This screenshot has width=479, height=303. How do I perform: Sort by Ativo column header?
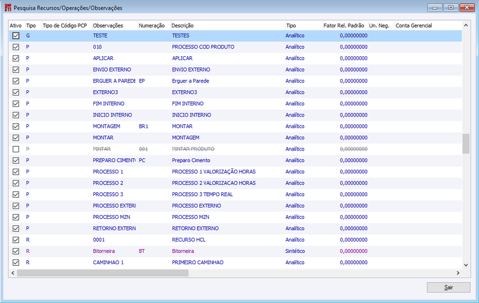[17, 26]
